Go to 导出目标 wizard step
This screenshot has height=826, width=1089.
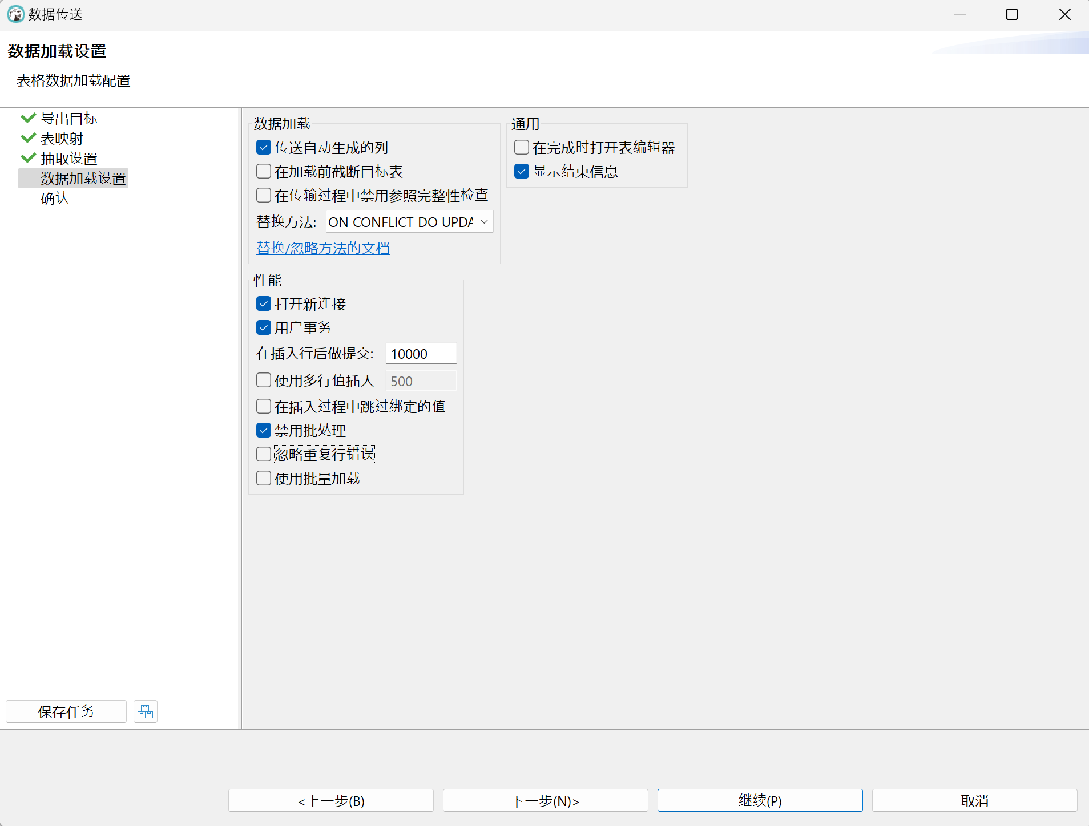(69, 119)
